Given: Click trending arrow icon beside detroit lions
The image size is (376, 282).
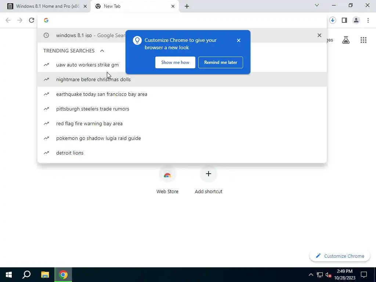Looking at the screenshot, I should [x=46, y=153].
